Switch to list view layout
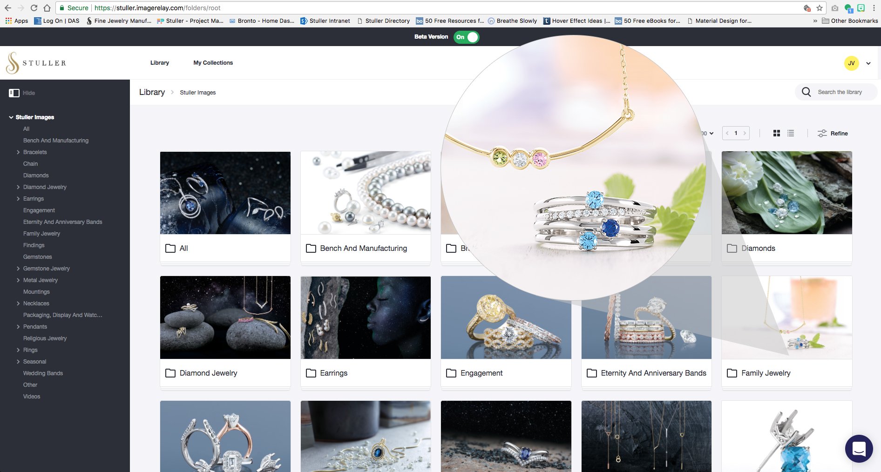The image size is (881, 472). point(790,134)
